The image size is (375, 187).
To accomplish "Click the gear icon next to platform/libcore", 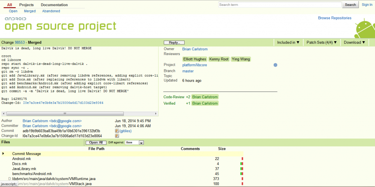I will click(275, 65).
